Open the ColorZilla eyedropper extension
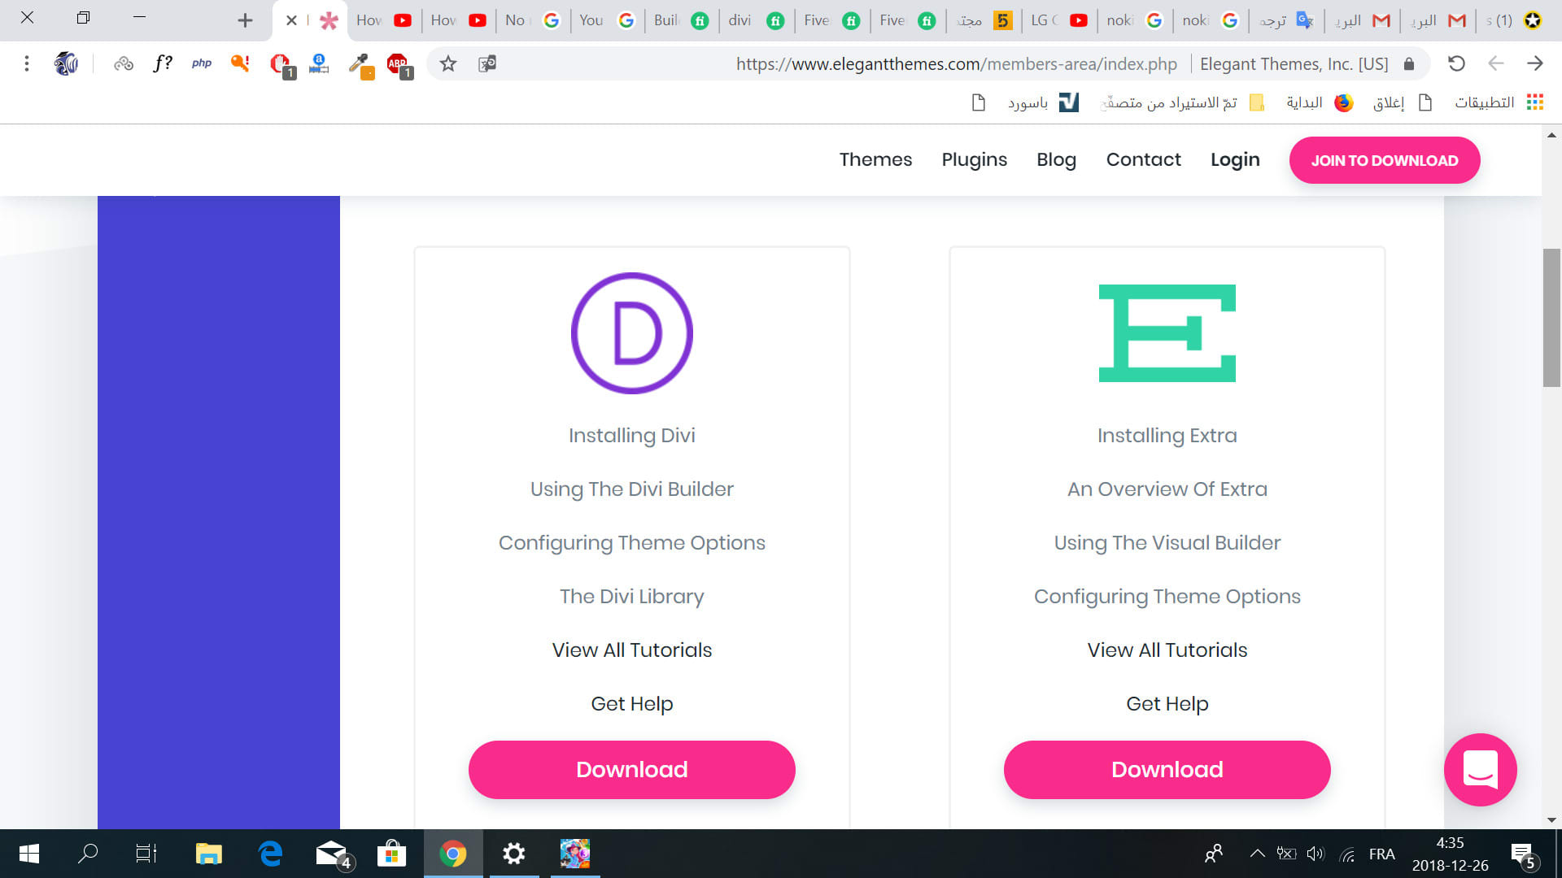This screenshot has height=878, width=1562. pos(360,65)
